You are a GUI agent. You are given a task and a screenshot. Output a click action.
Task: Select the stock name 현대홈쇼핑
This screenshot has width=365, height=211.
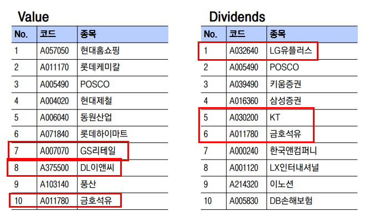click(100, 51)
